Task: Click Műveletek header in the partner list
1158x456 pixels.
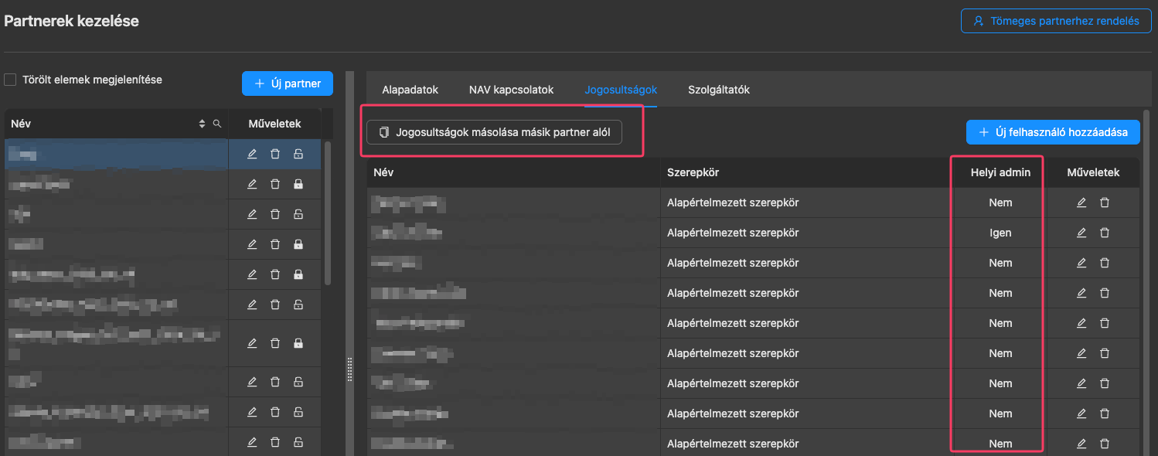Action: tap(275, 124)
